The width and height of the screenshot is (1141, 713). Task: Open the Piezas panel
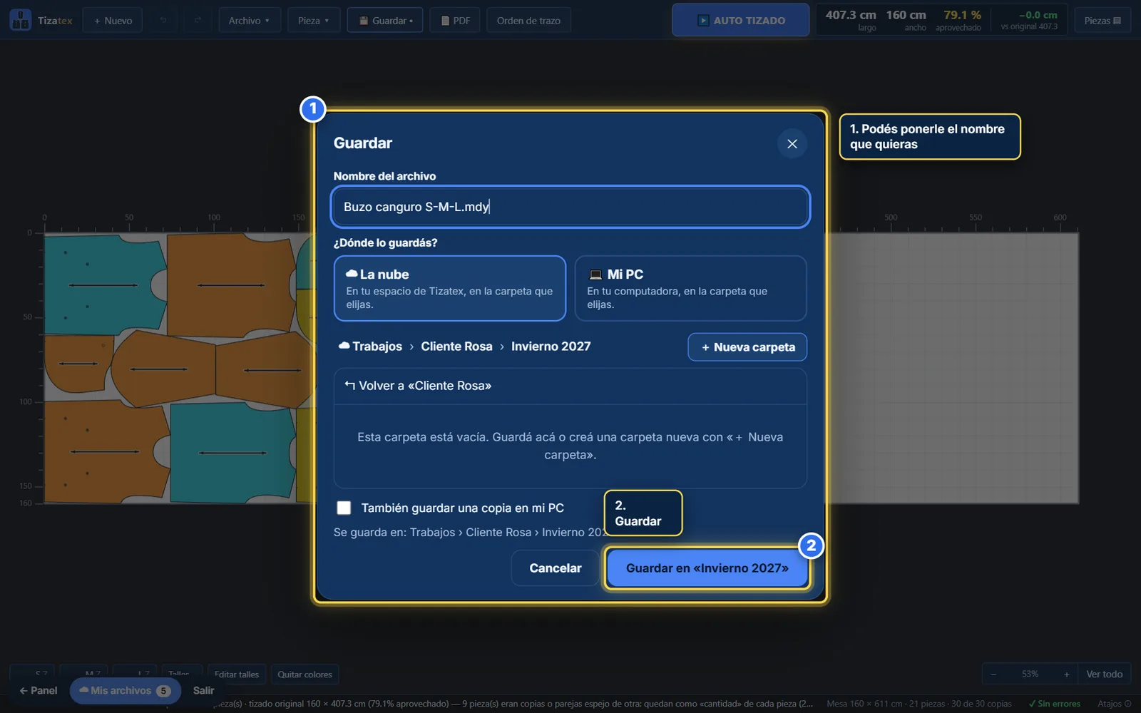[1102, 21]
